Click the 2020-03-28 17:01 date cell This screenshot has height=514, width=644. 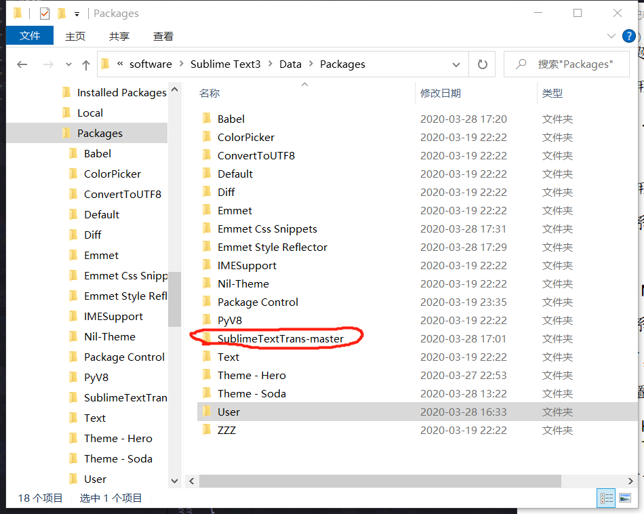tap(463, 339)
